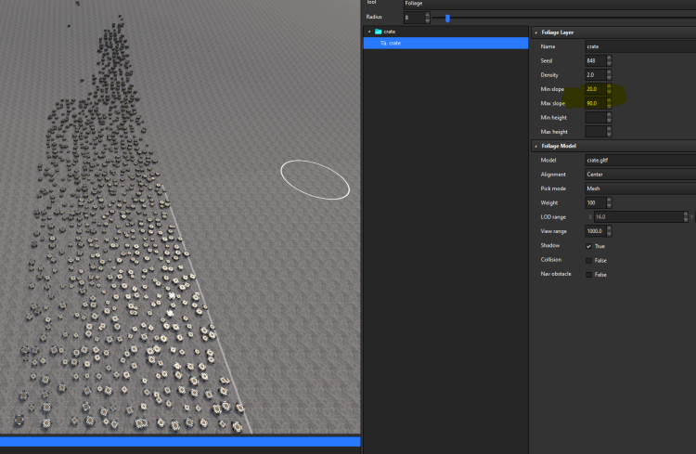Click the crate folder icon in tree
Screen dimensions: 696x454
click(x=378, y=32)
